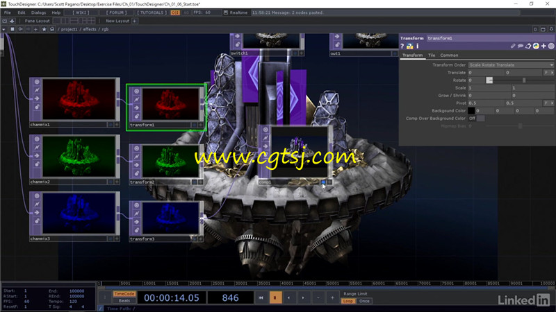Click the Background Color black swatch

471,111
